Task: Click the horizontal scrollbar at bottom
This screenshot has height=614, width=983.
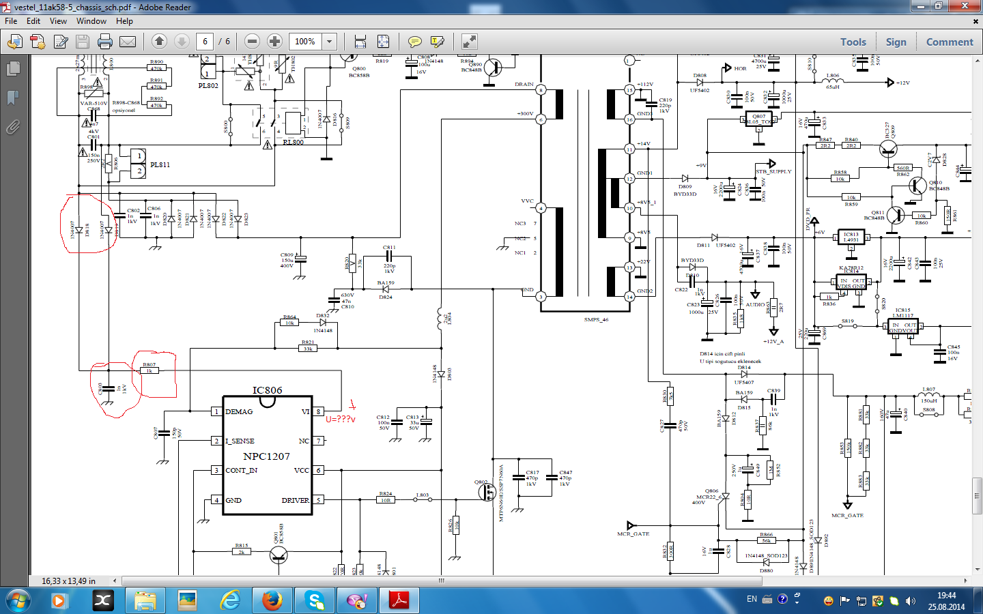Action: point(441,581)
